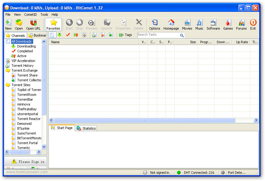Click the Open URL magnet icon

point(33,24)
